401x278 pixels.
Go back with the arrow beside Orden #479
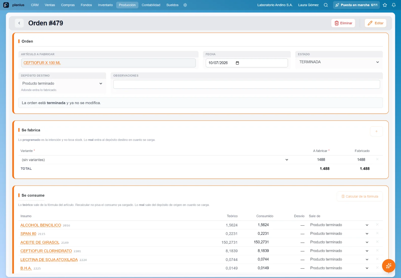pos(19,23)
